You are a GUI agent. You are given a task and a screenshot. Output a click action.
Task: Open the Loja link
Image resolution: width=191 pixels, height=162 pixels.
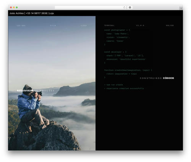[x=51, y=13]
